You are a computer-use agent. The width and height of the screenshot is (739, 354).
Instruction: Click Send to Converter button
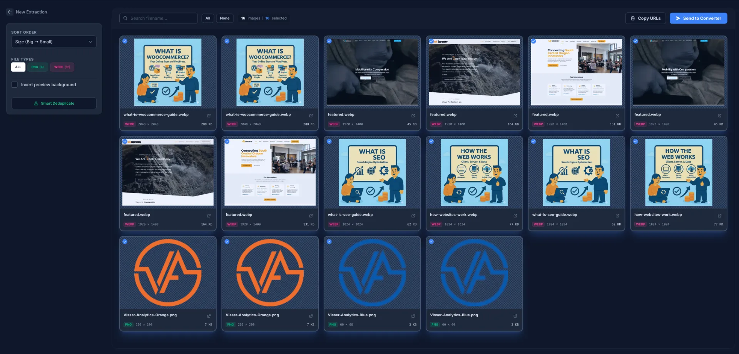coord(698,18)
